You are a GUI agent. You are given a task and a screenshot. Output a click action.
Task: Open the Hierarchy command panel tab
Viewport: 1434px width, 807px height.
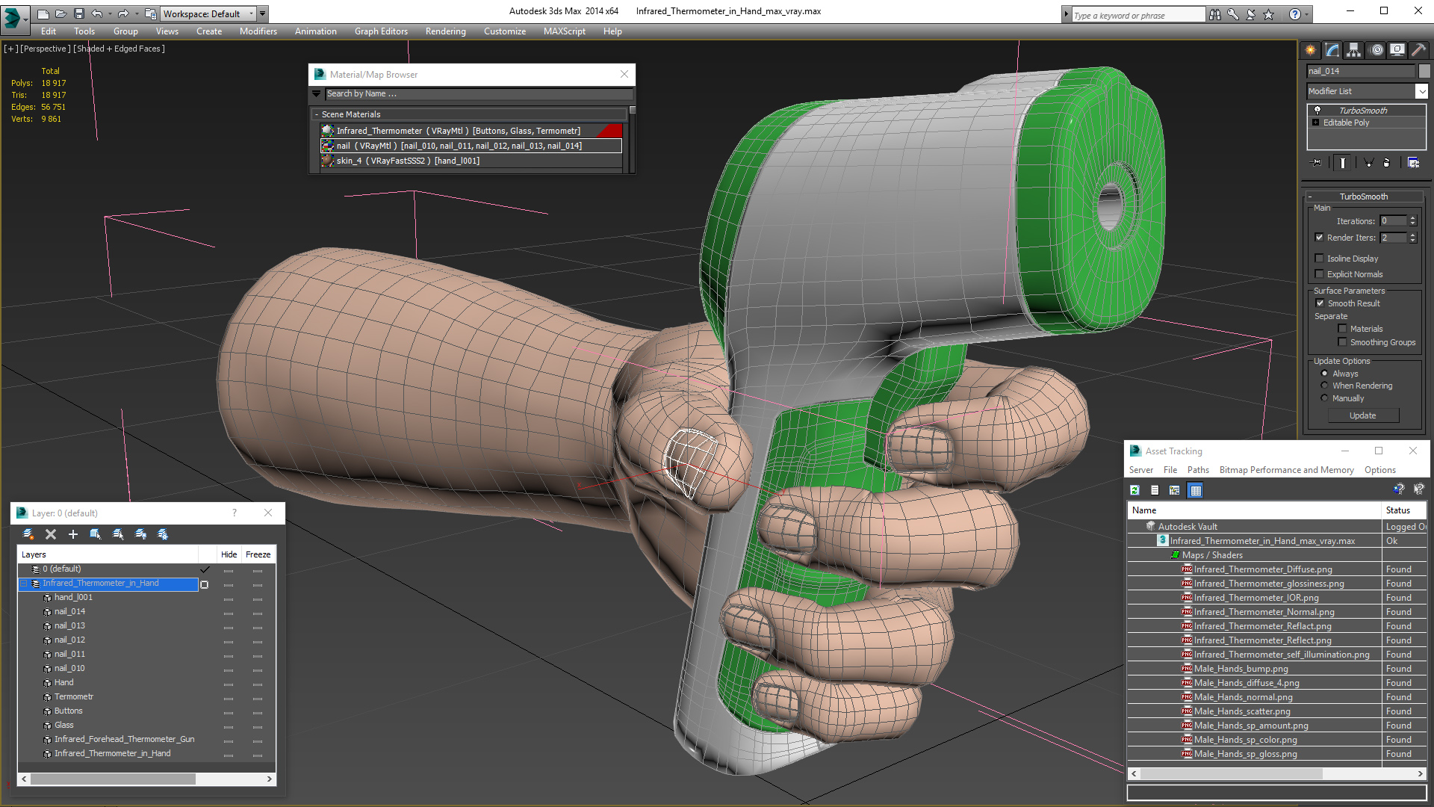tap(1353, 50)
